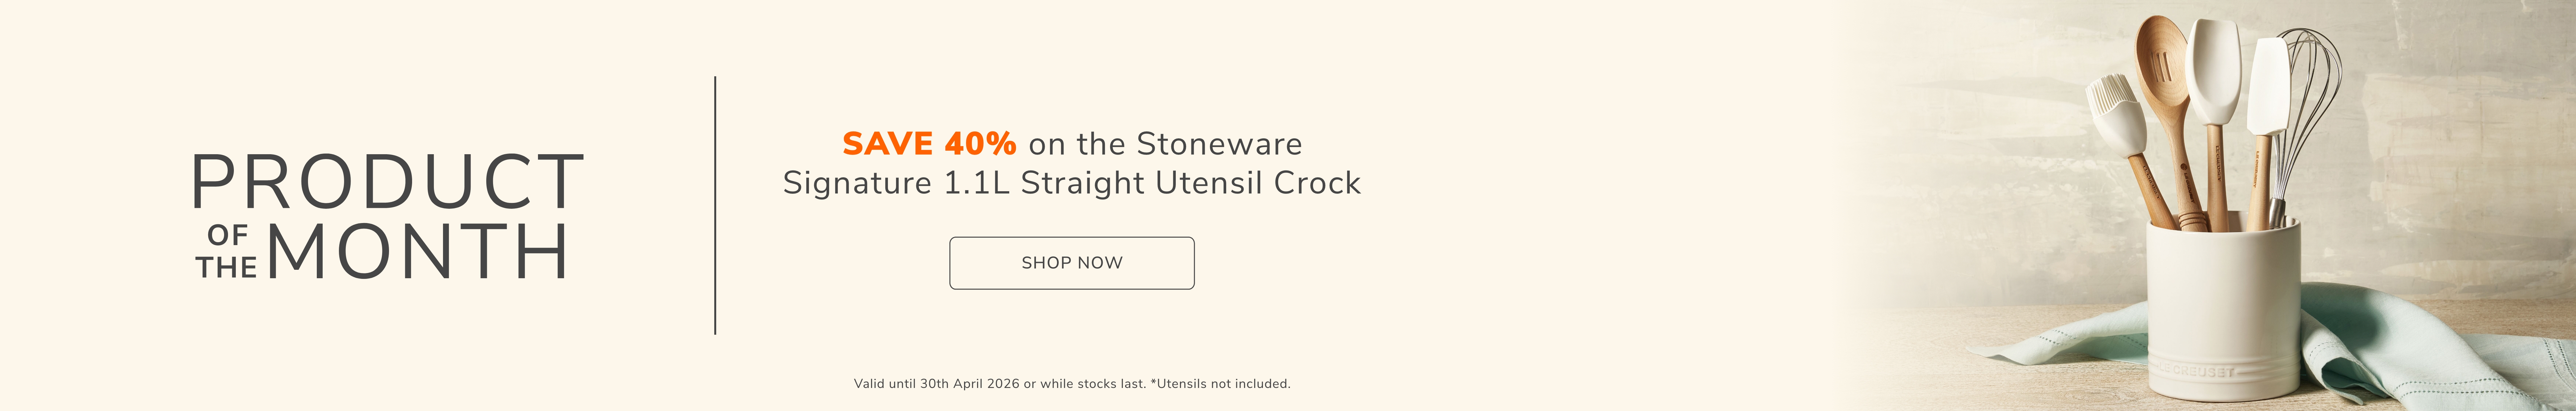Click inside the SHOP NOW button border
Viewport: 2576px width, 411px height.
1072,263
